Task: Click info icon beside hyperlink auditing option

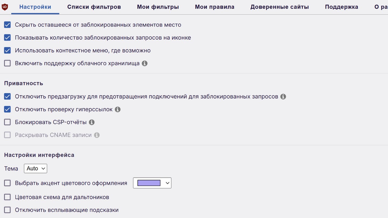Action: 117,110
